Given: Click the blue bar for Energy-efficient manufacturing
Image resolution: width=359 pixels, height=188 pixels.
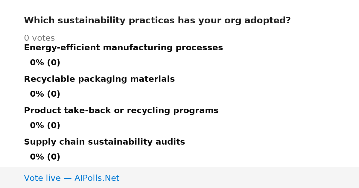Looking at the screenshot, I should 24,63.
